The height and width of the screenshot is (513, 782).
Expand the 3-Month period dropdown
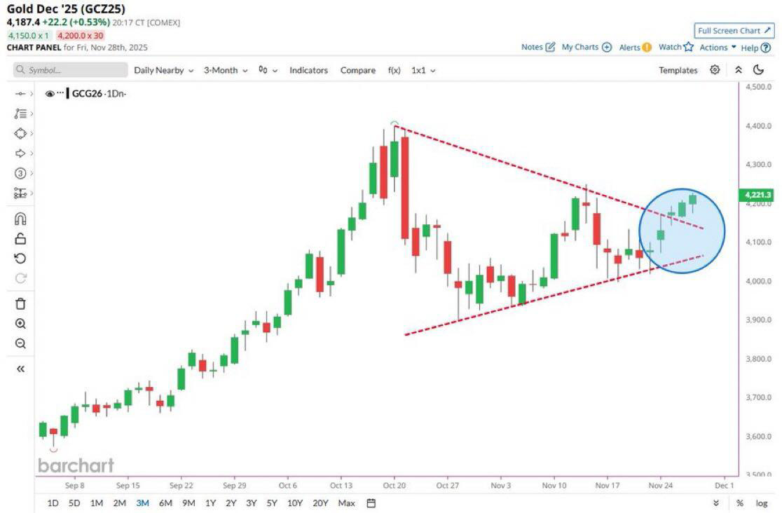[225, 71]
